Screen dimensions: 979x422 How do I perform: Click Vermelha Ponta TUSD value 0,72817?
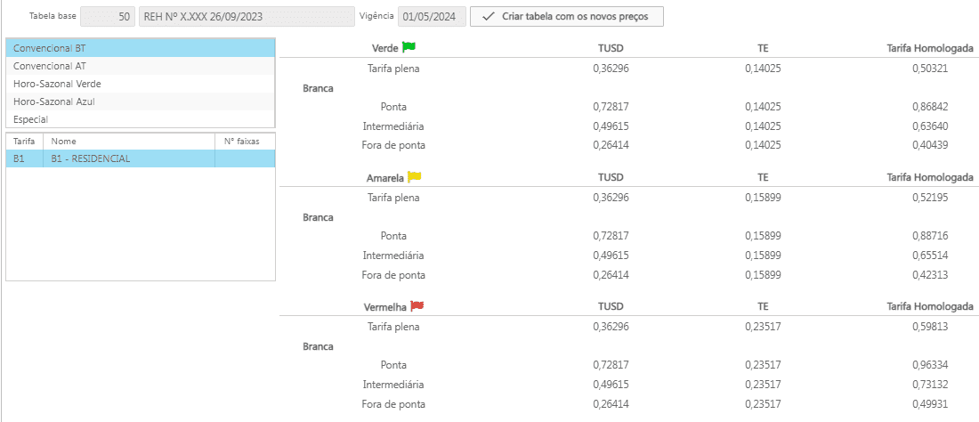(x=611, y=365)
